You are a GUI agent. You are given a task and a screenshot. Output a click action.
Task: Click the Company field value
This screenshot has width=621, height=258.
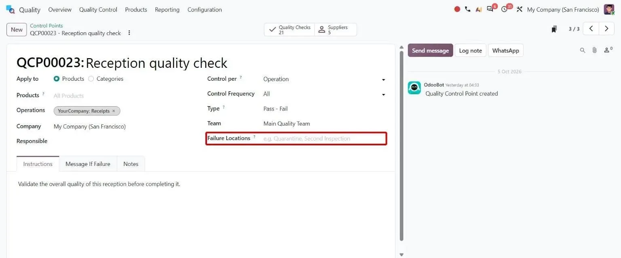click(x=90, y=126)
